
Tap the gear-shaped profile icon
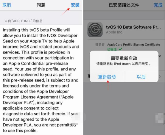pyautogui.click(x=95, y=29)
